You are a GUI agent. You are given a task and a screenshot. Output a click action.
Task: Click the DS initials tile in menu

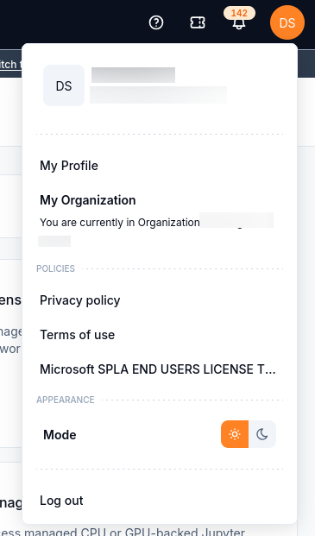(x=64, y=85)
